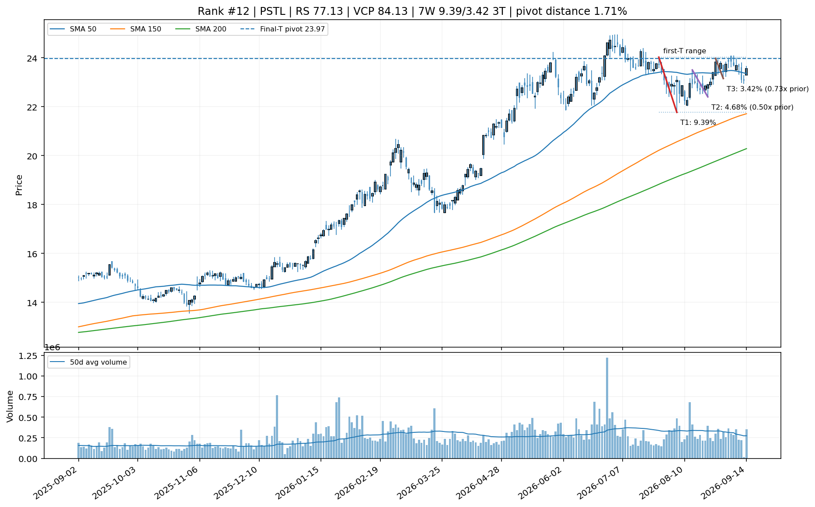Click the Price y-axis label
The image size is (815, 507).
(x=19, y=185)
